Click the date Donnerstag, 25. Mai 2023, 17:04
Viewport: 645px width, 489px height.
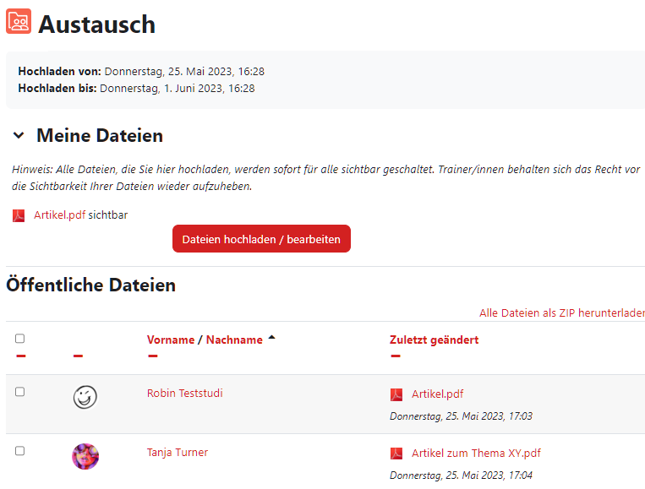point(461,475)
